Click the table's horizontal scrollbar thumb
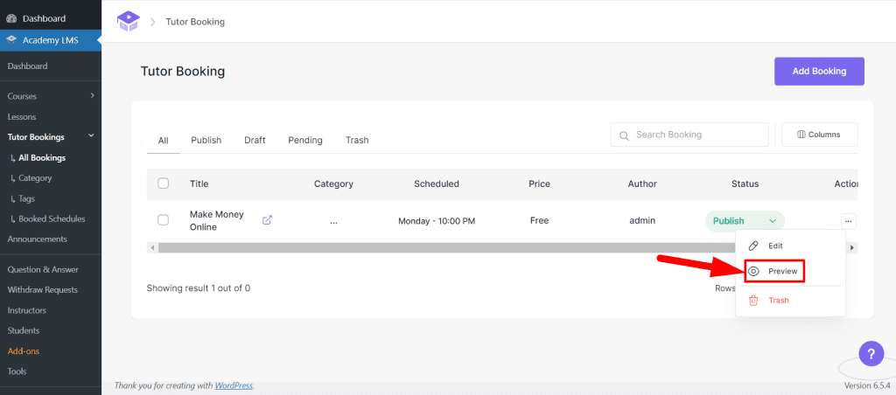The image size is (896, 395). (445, 247)
